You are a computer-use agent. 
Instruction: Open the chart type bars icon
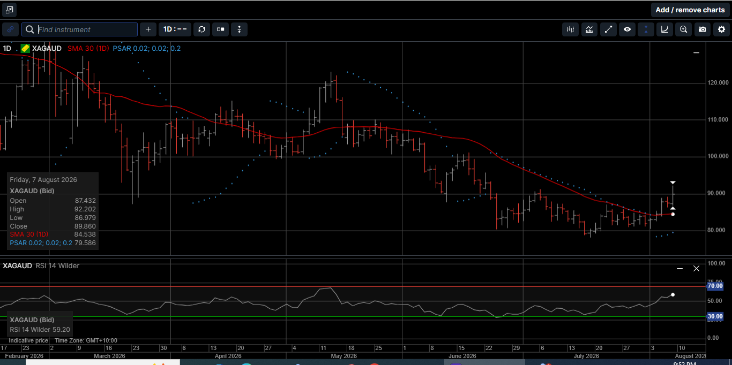click(571, 29)
